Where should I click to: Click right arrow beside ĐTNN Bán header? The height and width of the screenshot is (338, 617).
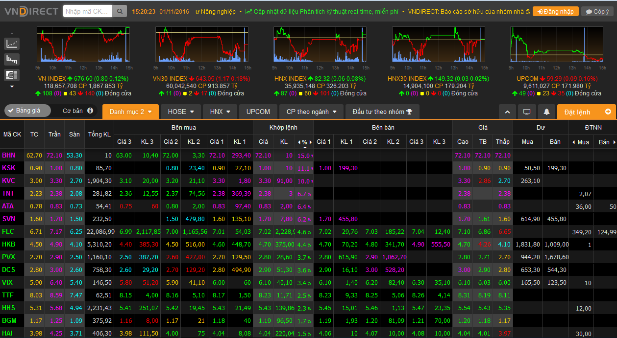coord(615,142)
